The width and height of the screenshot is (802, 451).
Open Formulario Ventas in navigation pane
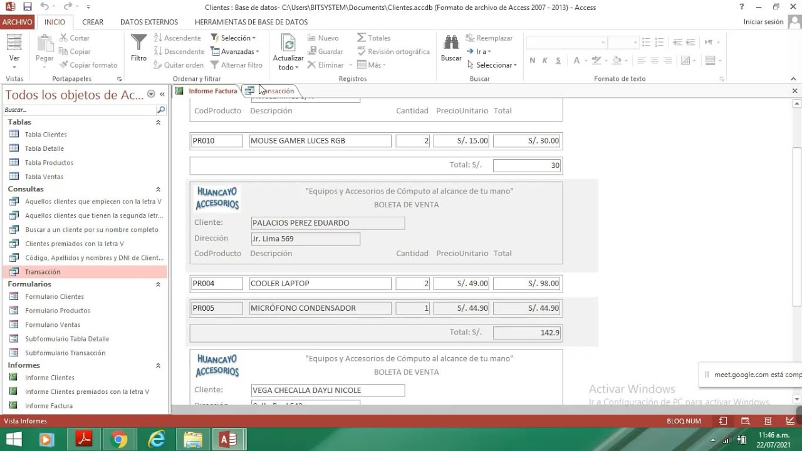pos(53,324)
